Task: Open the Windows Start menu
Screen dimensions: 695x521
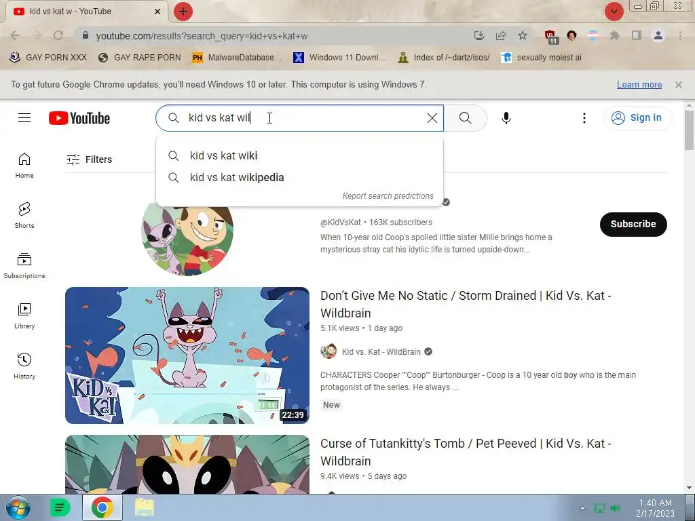Action: (18, 507)
